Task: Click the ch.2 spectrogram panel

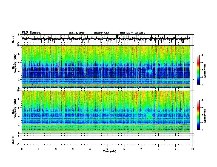Action: point(106,112)
